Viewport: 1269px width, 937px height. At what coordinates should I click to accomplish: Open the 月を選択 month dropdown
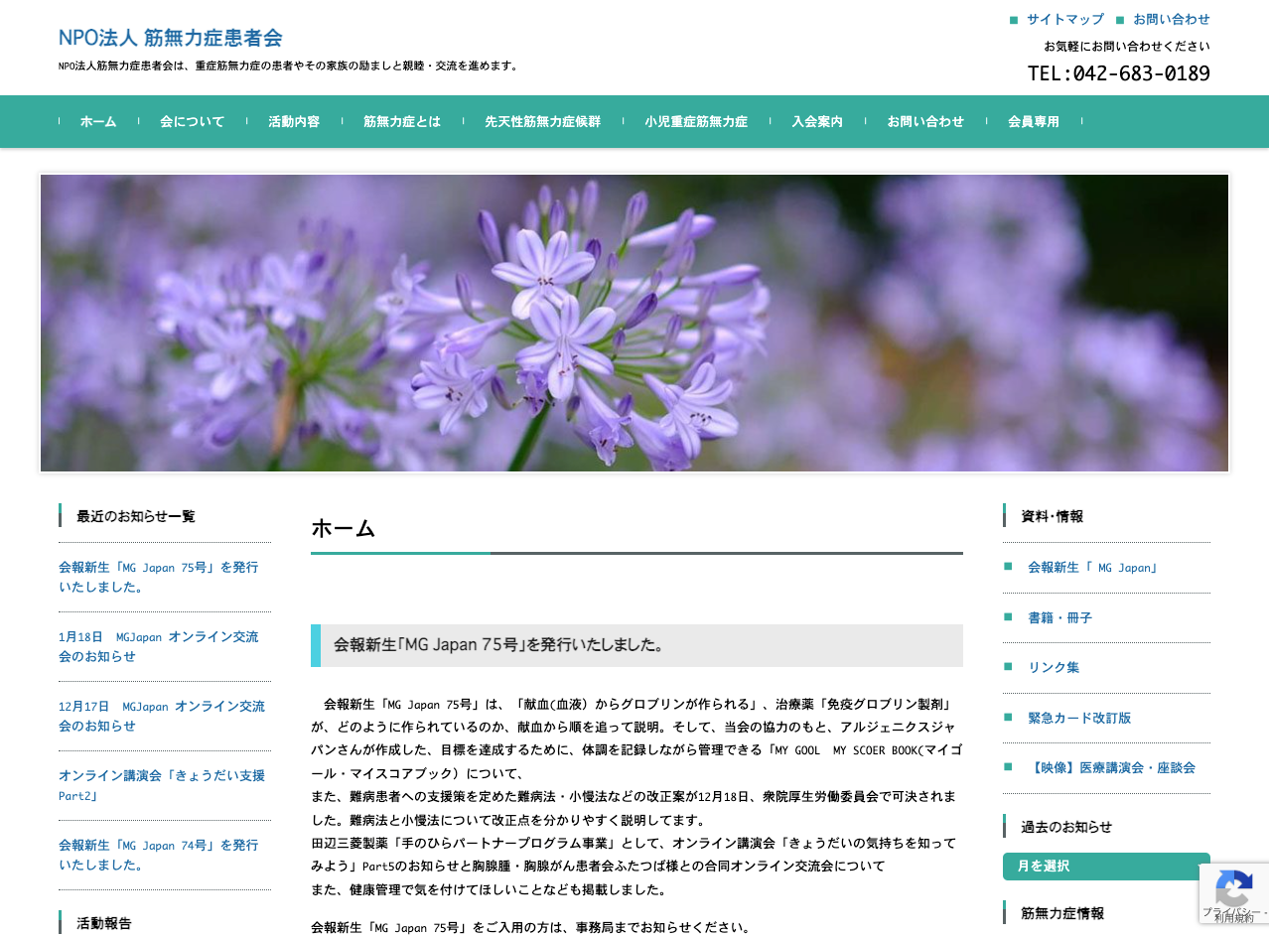click(x=1105, y=866)
